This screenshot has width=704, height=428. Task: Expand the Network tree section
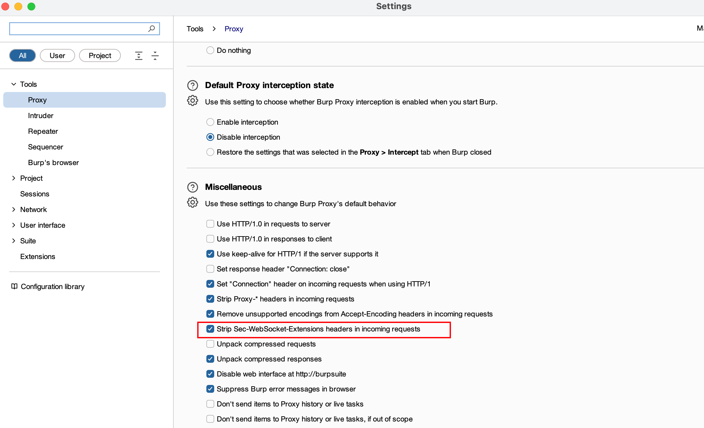[x=14, y=209]
